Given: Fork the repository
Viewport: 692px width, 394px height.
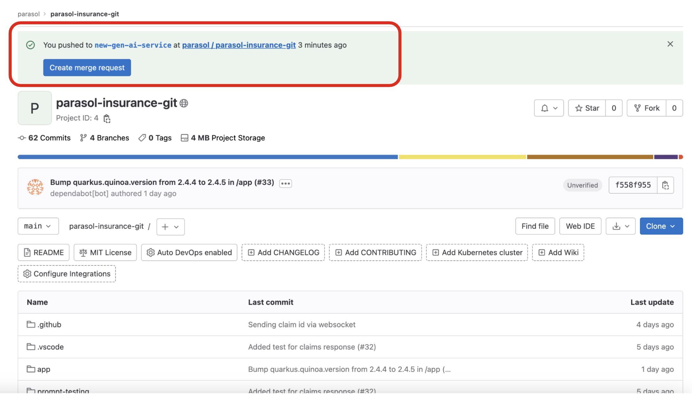Looking at the screenshot, I should click(x=647, y=108).
